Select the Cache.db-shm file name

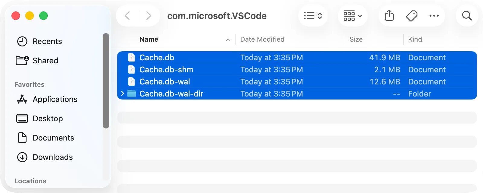166,70
